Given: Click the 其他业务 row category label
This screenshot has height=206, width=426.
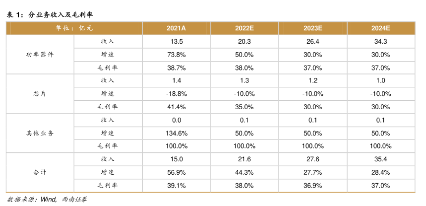Looking at the screenshot, I should tap(40, 133).
